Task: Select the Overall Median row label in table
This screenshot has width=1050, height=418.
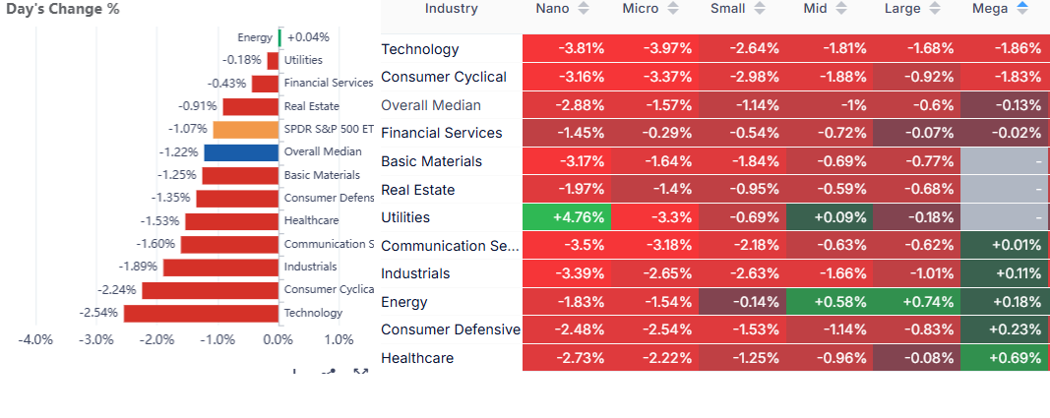Action: 430,105
